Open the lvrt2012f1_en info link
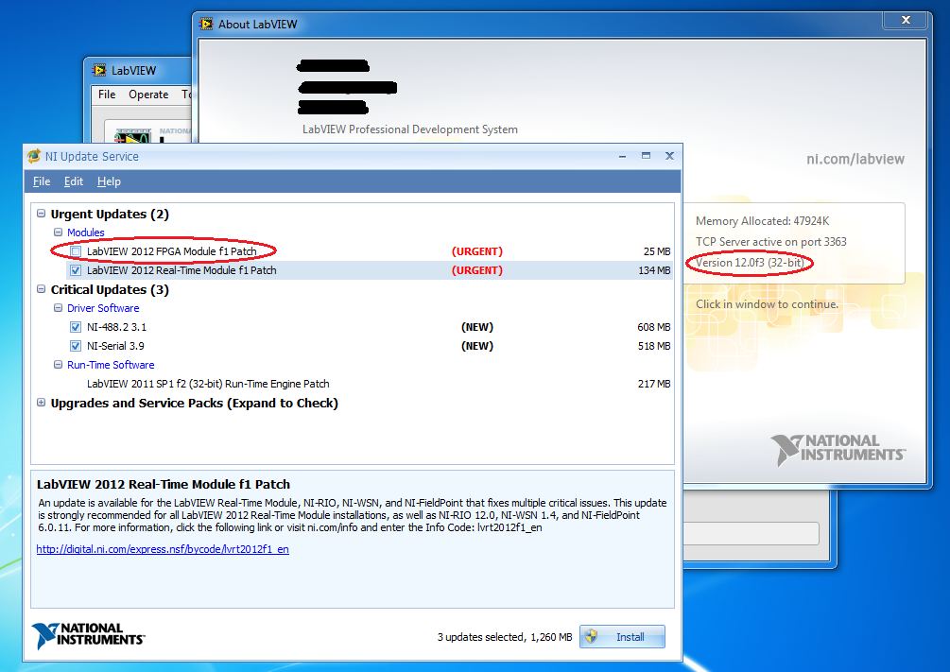950x672 pixels. click(163, 549)
